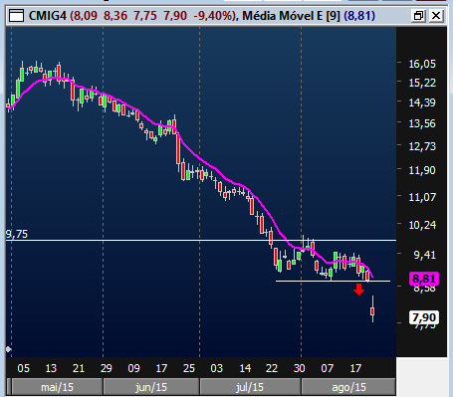Click the date label 09 on time axis

click(133, 368)
